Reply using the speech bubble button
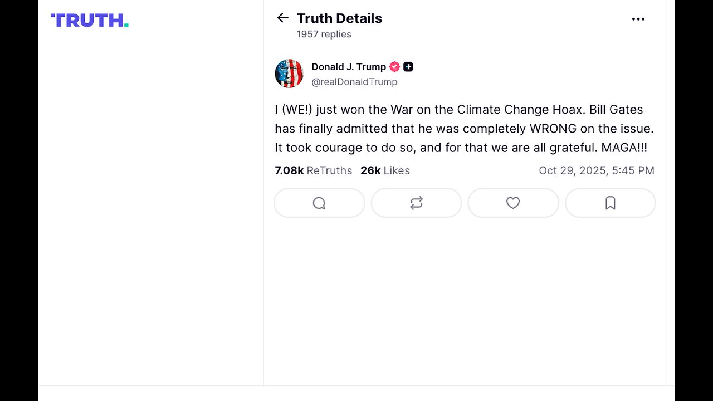 pyautogui.click(x=319, y=203)
